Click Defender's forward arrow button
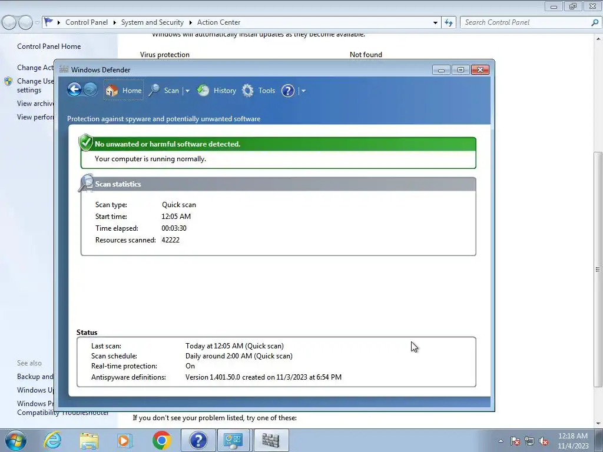This screenshot has width=603, height=452. coord(90,90)
